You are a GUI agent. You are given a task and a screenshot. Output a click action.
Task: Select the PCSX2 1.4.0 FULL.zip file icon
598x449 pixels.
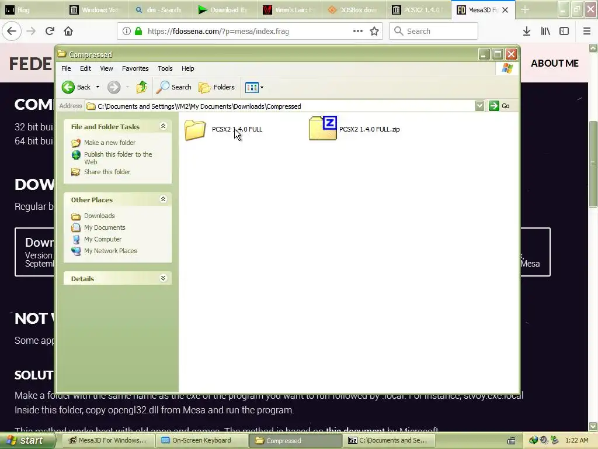[322, 128]
